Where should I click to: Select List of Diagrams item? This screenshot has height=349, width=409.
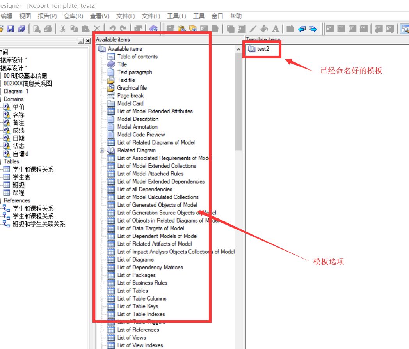coord(135,260)
